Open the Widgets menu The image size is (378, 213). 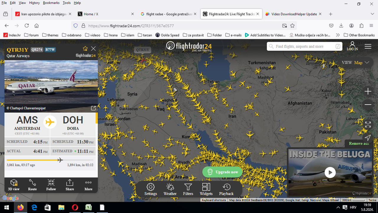(x=206, y=189)
